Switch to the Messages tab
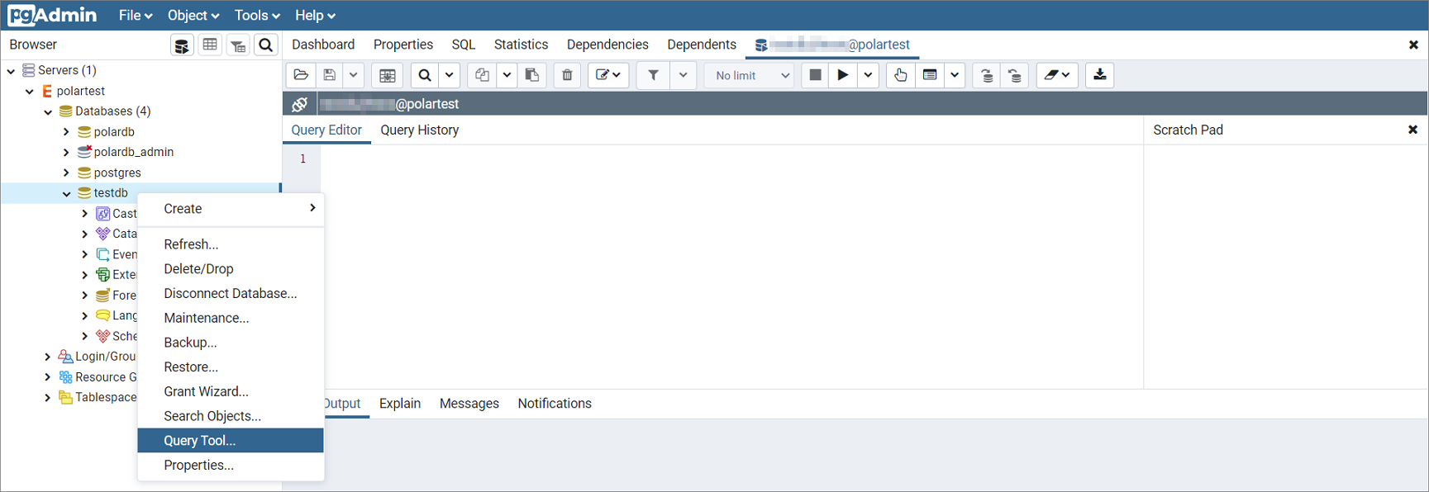The image size is (1429, 492). (x=469, y=404)
